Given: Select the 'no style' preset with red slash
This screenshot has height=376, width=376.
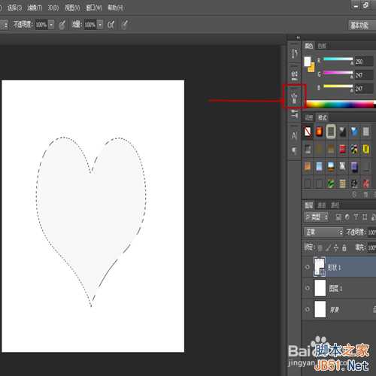Looking at the screenshot, I should tap(308, 132).
